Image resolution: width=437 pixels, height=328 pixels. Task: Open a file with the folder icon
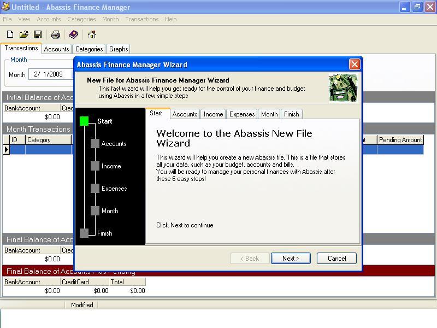23,34
